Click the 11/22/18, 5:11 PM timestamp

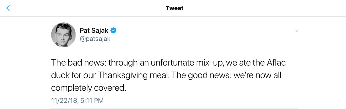pos(77,101)
